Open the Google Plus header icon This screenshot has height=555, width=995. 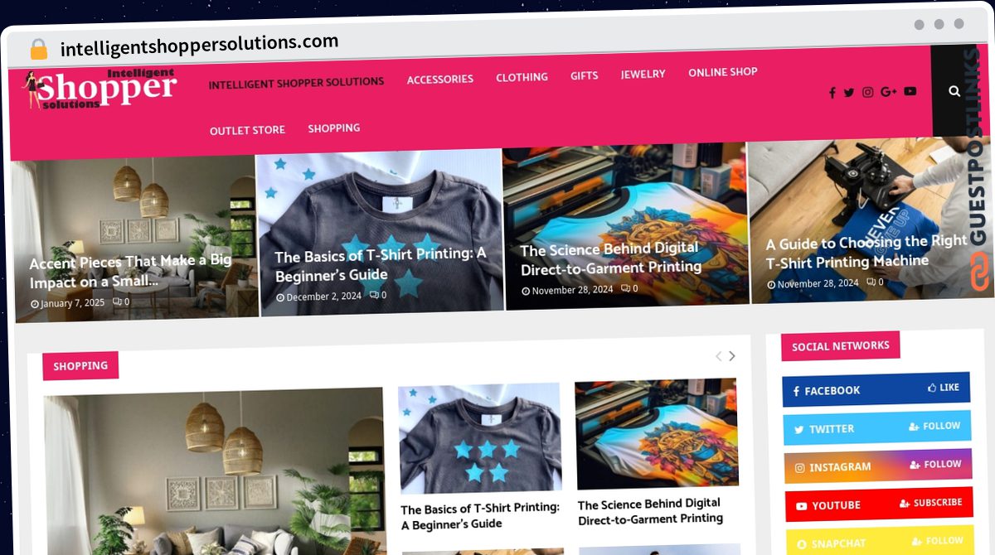tap(889, 92)
